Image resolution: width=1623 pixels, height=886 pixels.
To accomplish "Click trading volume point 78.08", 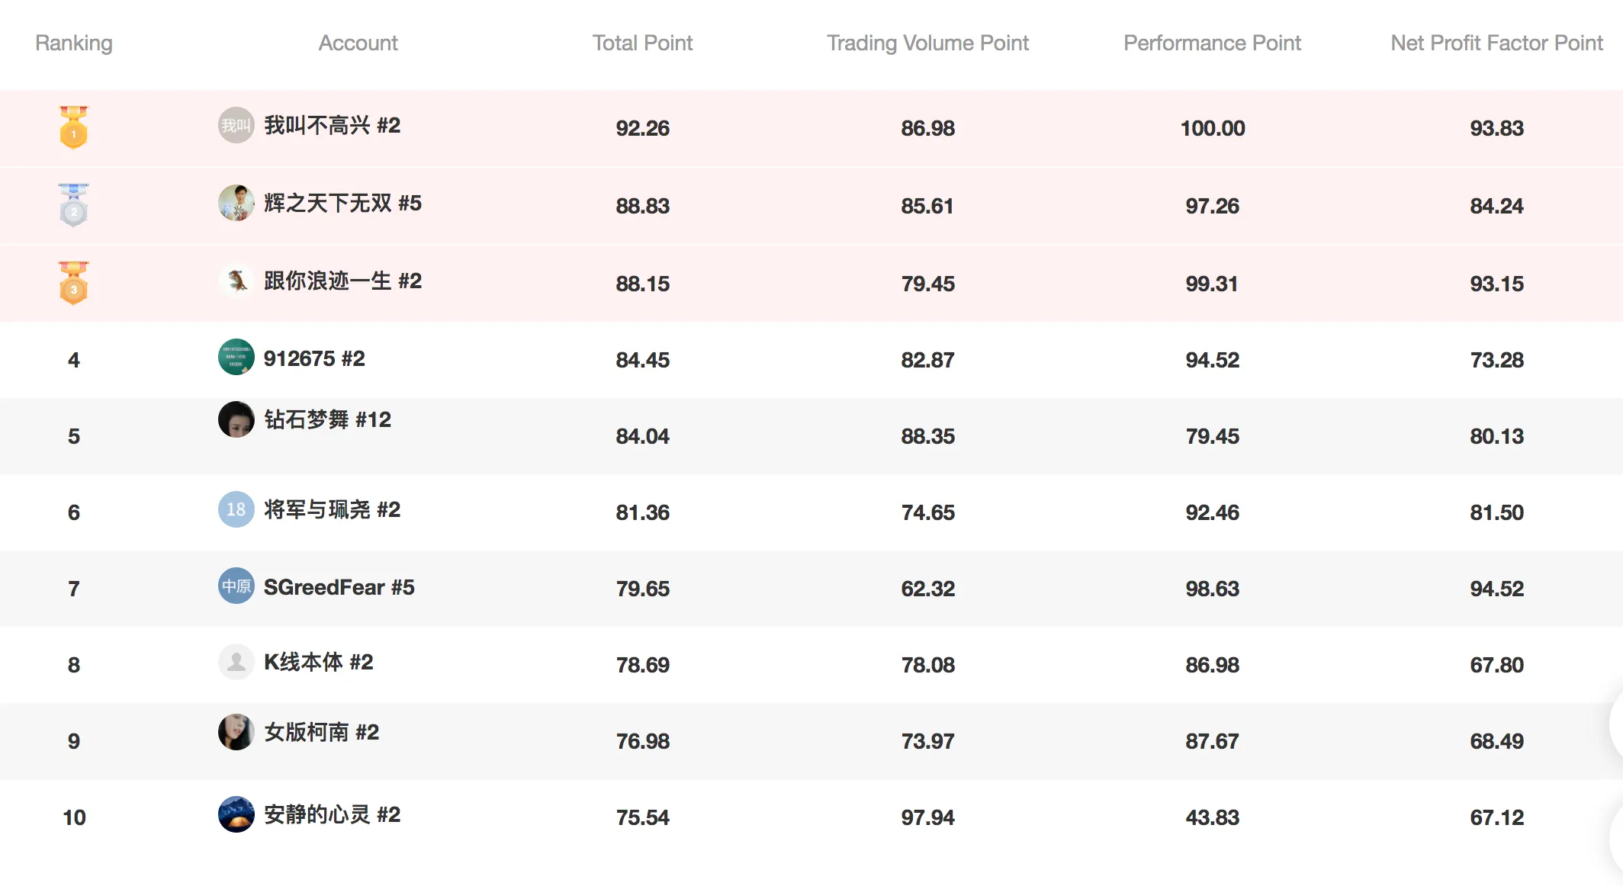I will (x=927, y=665).
